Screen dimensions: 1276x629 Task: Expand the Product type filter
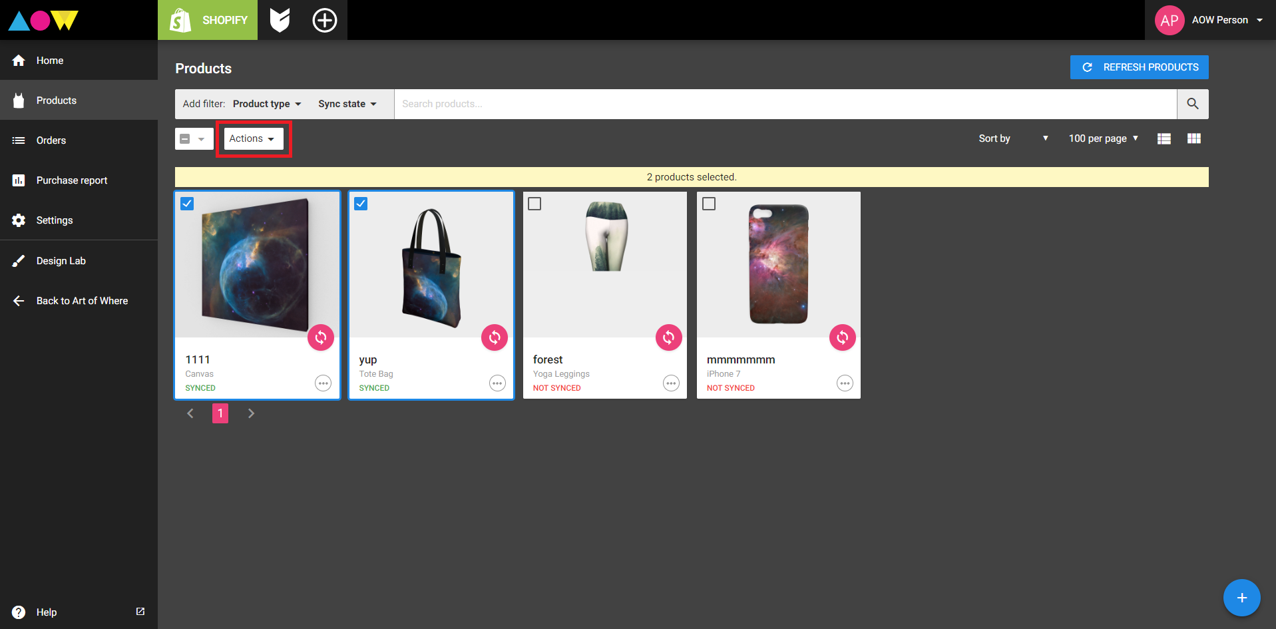coord(267,104)
